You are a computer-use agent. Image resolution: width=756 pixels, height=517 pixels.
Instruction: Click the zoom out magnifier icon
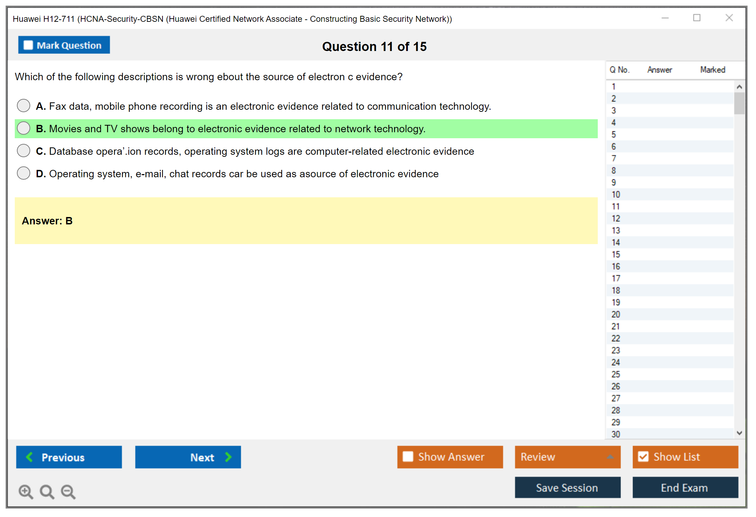[68, 491]
